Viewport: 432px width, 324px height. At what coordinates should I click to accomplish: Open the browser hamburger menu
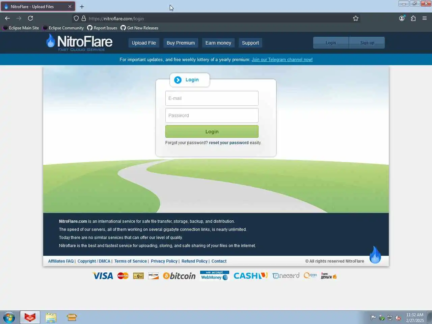(x=425, y=18)
